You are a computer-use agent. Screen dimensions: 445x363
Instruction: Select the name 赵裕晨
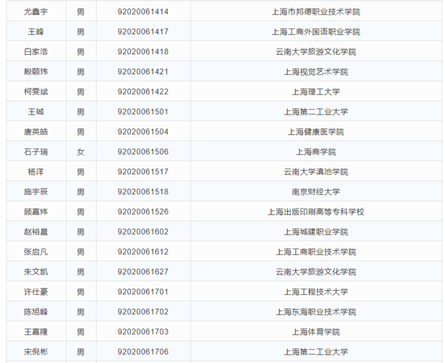[x=35, y=232]
